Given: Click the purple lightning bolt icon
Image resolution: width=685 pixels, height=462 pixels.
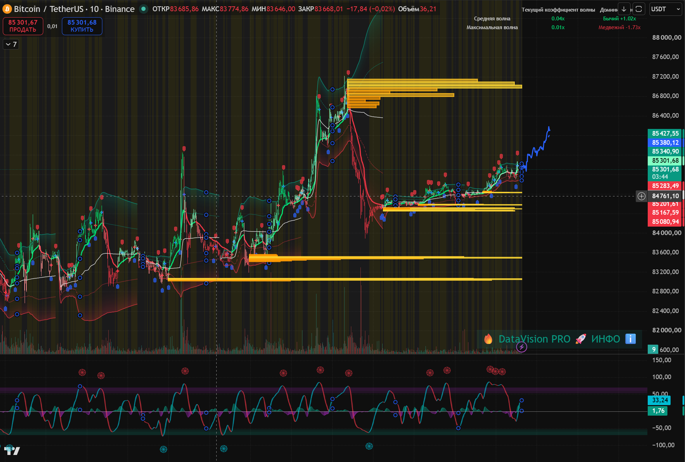Looking at the screenshot, I should click(x=521, y=347).
